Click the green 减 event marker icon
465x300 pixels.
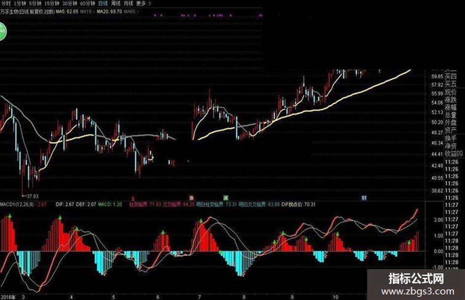coord(226,198)
